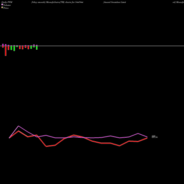
Task: Select the 'Volume' legend label
Action: click(x=7, y=5)
